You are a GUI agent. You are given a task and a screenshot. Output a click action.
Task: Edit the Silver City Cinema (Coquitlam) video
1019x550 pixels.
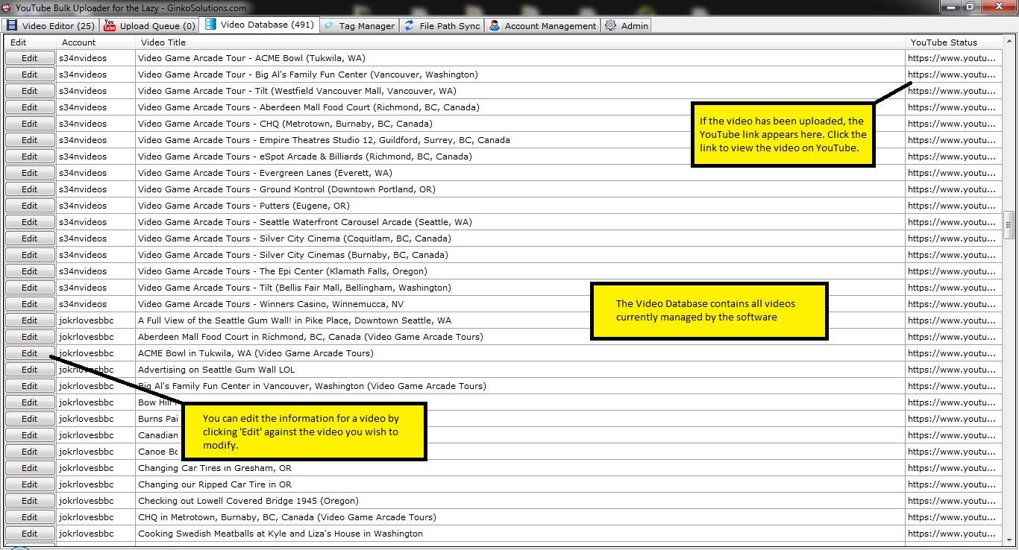pyautogui.click(x=30, y=238)
